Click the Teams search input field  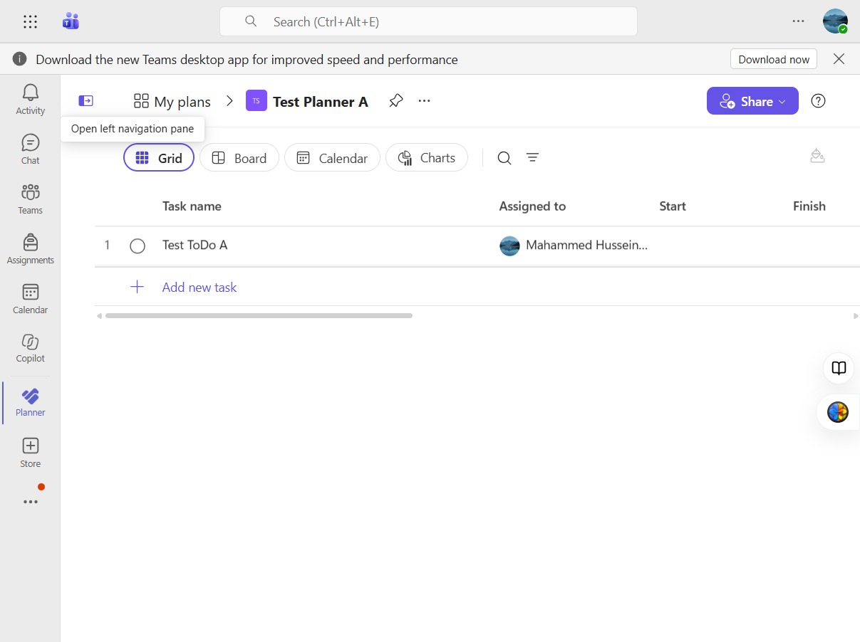428,22
